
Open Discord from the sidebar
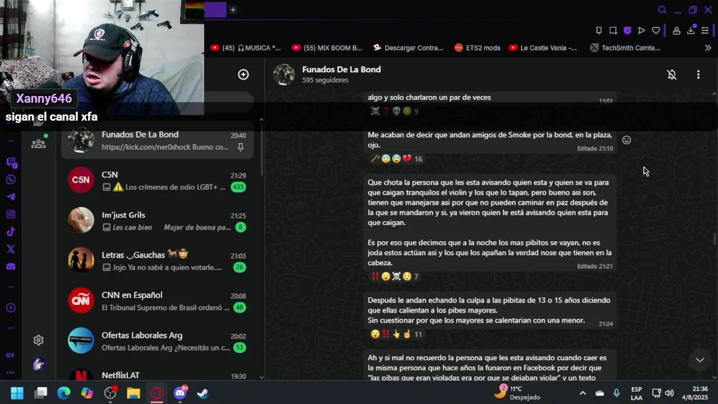coord(11,267)
